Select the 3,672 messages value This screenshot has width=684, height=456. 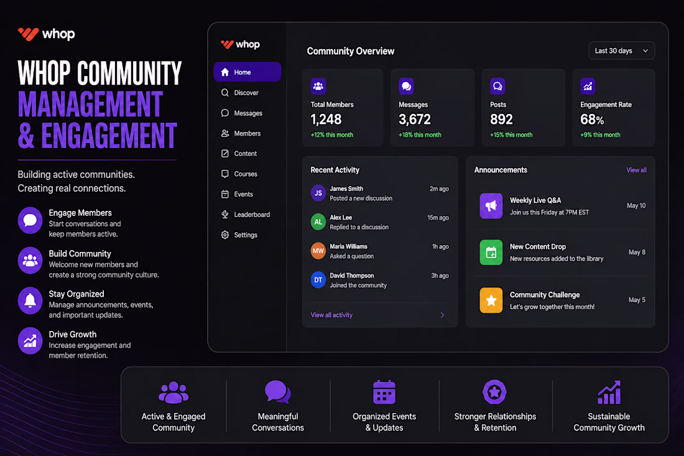coord(414,119)
